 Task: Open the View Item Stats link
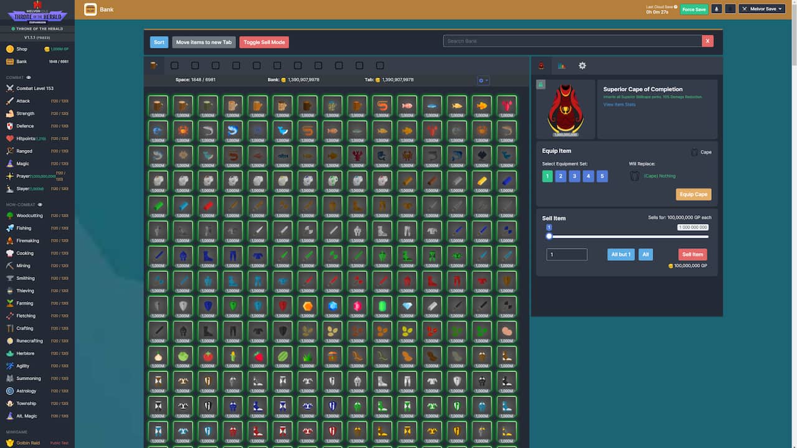click(620, 105)
